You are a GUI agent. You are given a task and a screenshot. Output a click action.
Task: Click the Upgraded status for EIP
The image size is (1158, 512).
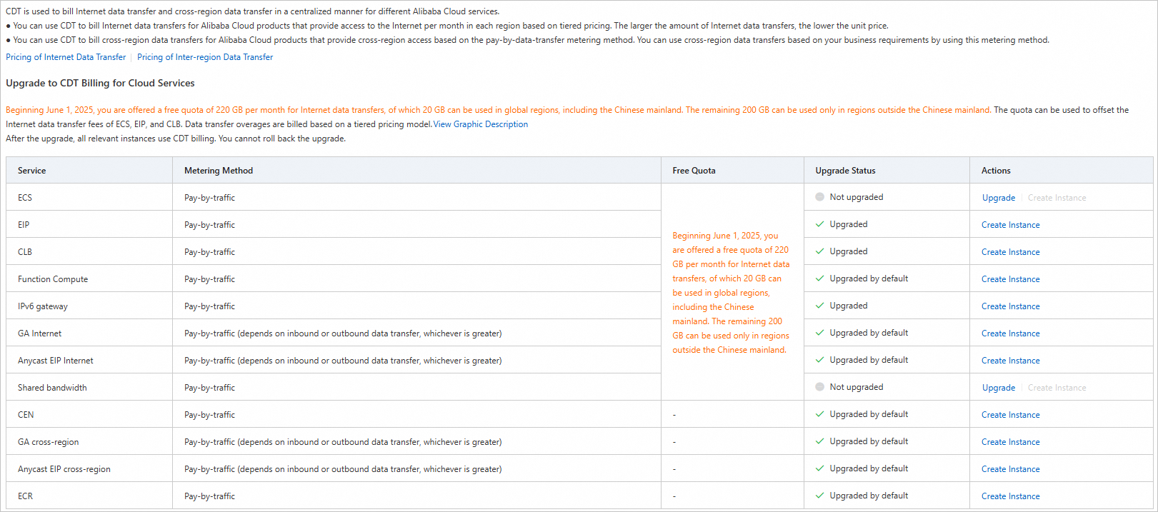[x=849, y=224]
